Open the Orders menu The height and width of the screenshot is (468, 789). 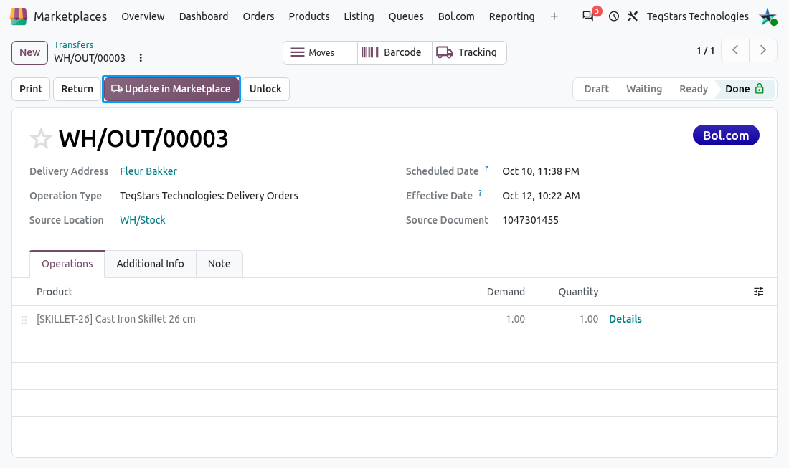pyautogui.click(x=259, y=16)
